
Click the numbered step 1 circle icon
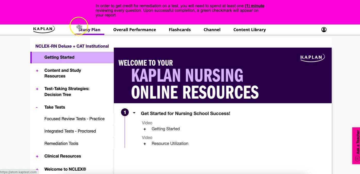(125, 112)
